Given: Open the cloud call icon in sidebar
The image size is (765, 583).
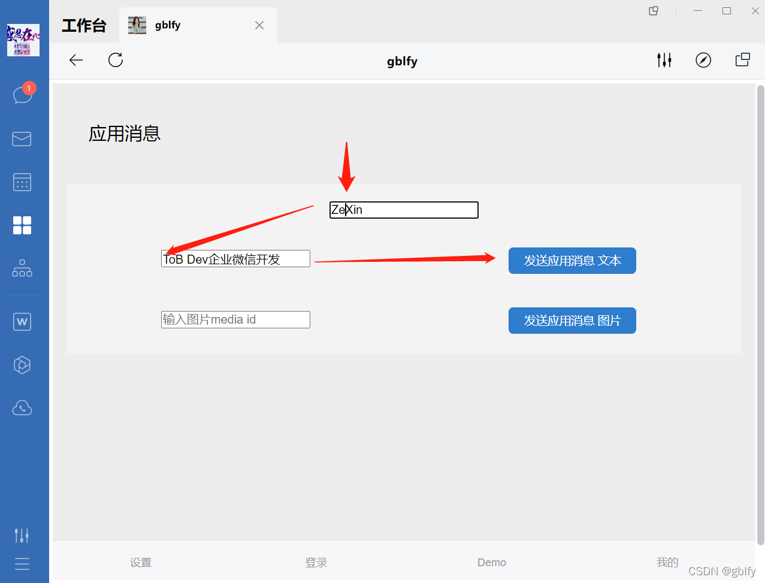Looking at the screenshot, I should coord(22,407).
